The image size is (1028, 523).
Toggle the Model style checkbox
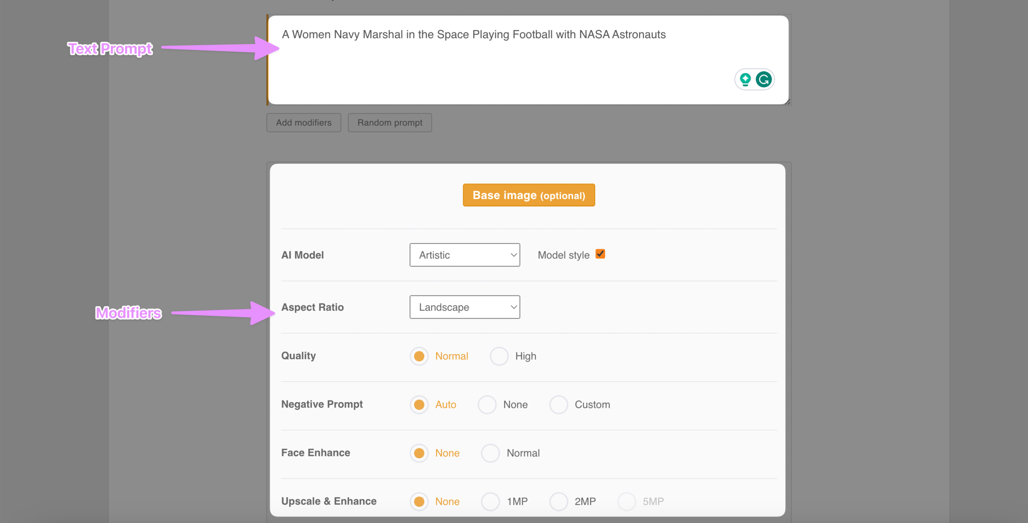click(600, 254)
